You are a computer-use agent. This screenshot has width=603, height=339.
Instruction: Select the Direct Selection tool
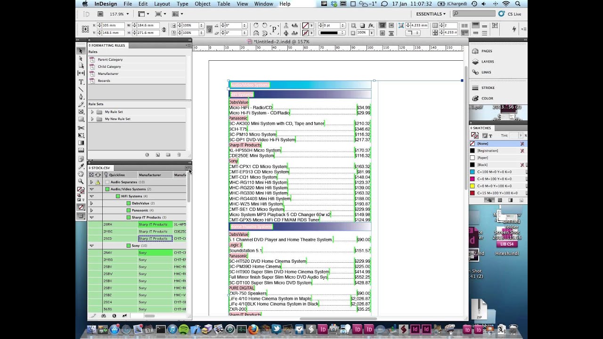(x=81, y=58)
